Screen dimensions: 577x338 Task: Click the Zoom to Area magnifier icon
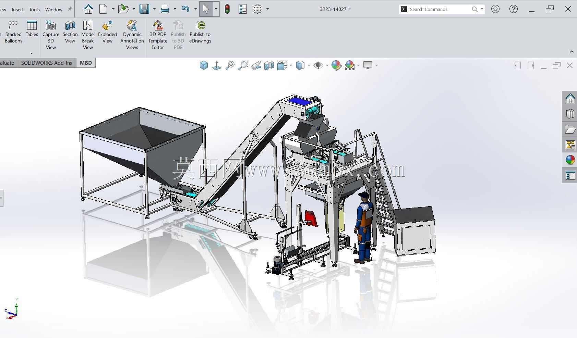243,65
